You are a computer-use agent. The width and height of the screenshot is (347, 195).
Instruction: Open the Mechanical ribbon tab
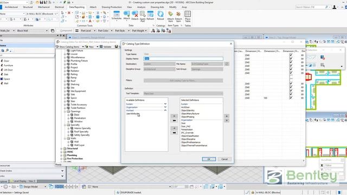point(44,7)
